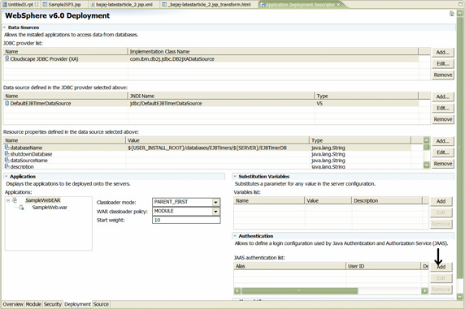
Task: Select the dataSourceName property row
Action: coord(207,161)
